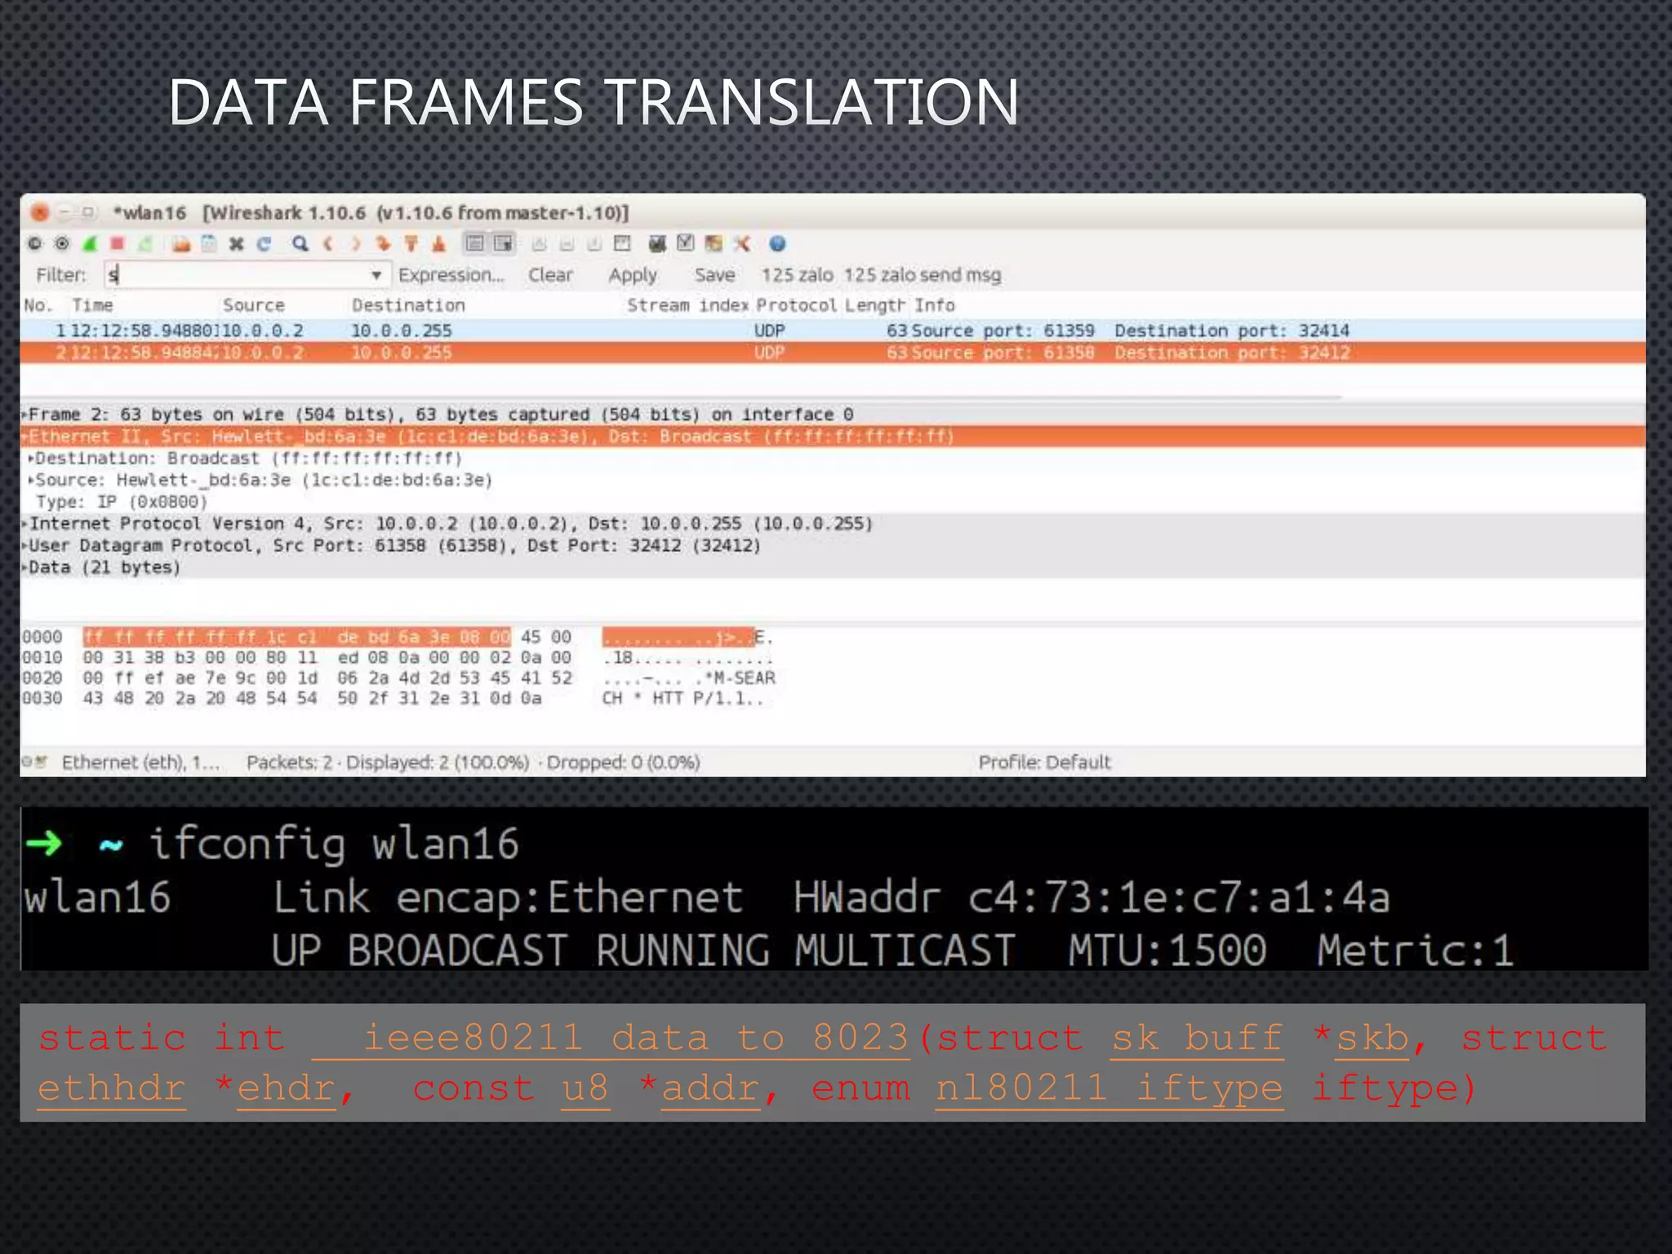
Task: Restart the current live capture icon
Action: click(x=145, y=243)
